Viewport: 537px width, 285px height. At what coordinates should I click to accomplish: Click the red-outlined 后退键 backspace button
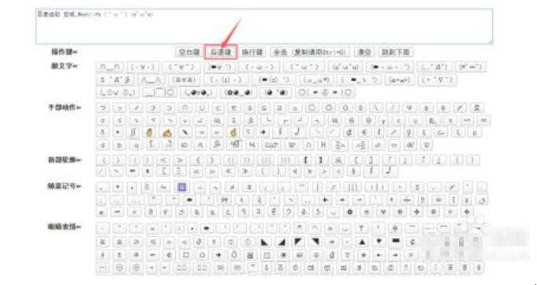click(x=221, y=52)
